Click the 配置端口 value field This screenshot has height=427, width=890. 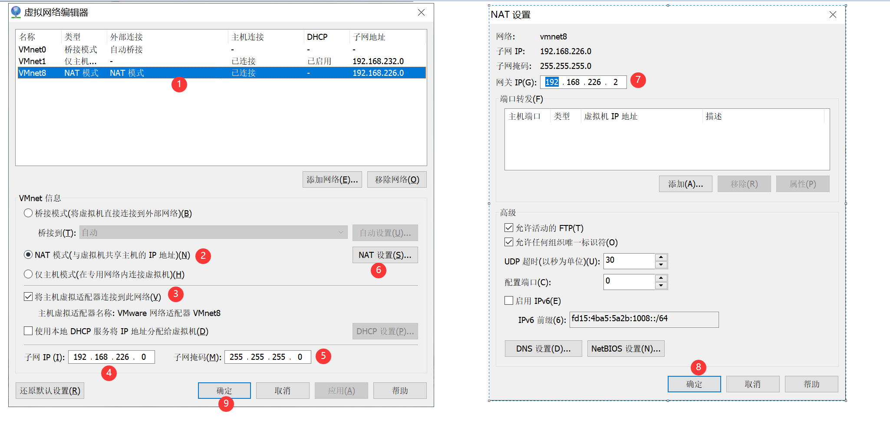[629, 282]
